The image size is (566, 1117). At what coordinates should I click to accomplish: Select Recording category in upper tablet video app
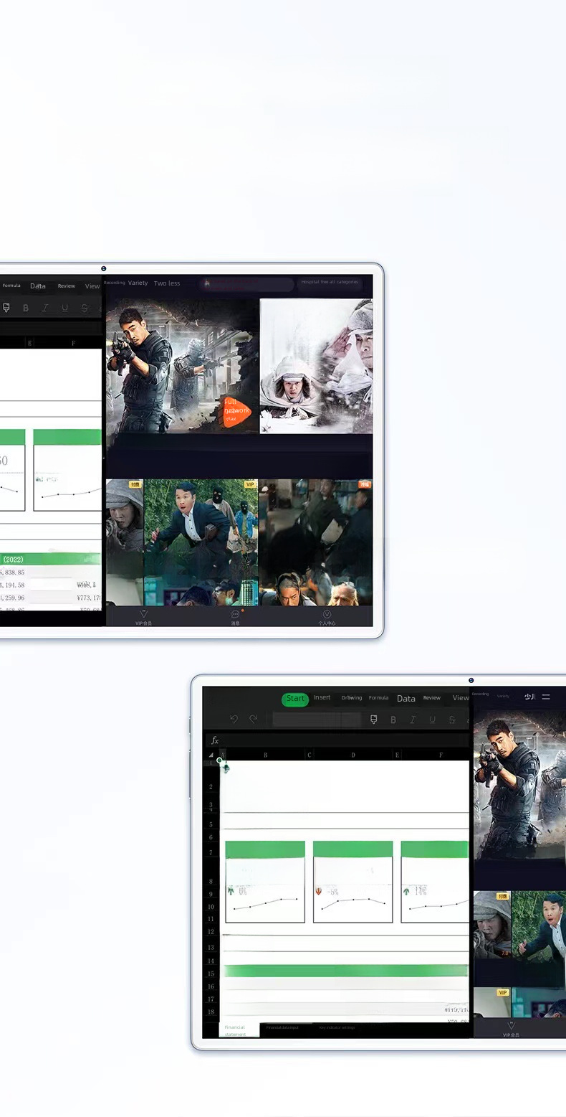click(115, 283)
